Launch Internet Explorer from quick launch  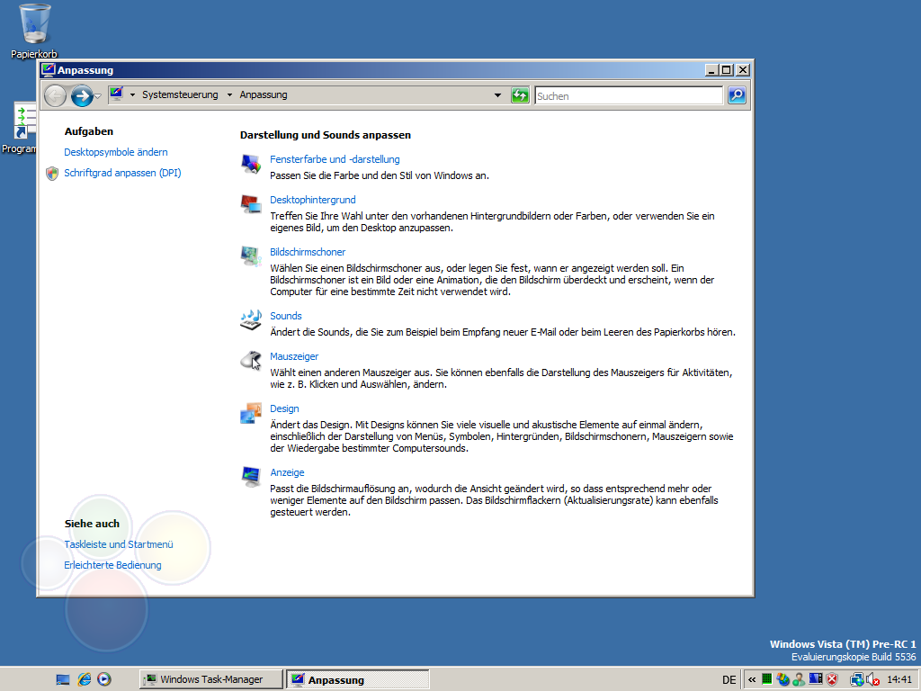point(85,679)
